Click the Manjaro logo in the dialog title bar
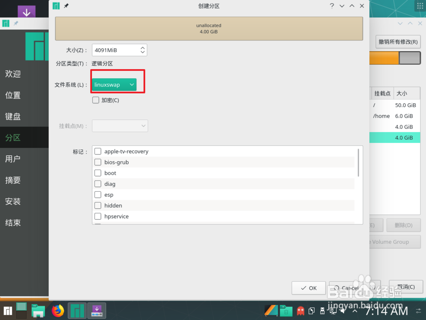The image size is (426, 320). [x=56, y=6]
